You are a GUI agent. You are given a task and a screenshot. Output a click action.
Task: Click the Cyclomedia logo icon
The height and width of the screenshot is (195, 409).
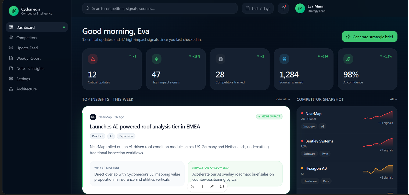14,11
